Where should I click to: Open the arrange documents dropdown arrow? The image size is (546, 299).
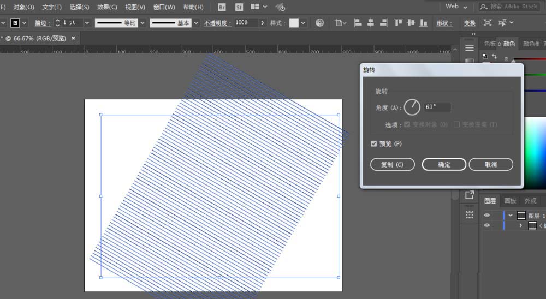(x=265, y=7)
